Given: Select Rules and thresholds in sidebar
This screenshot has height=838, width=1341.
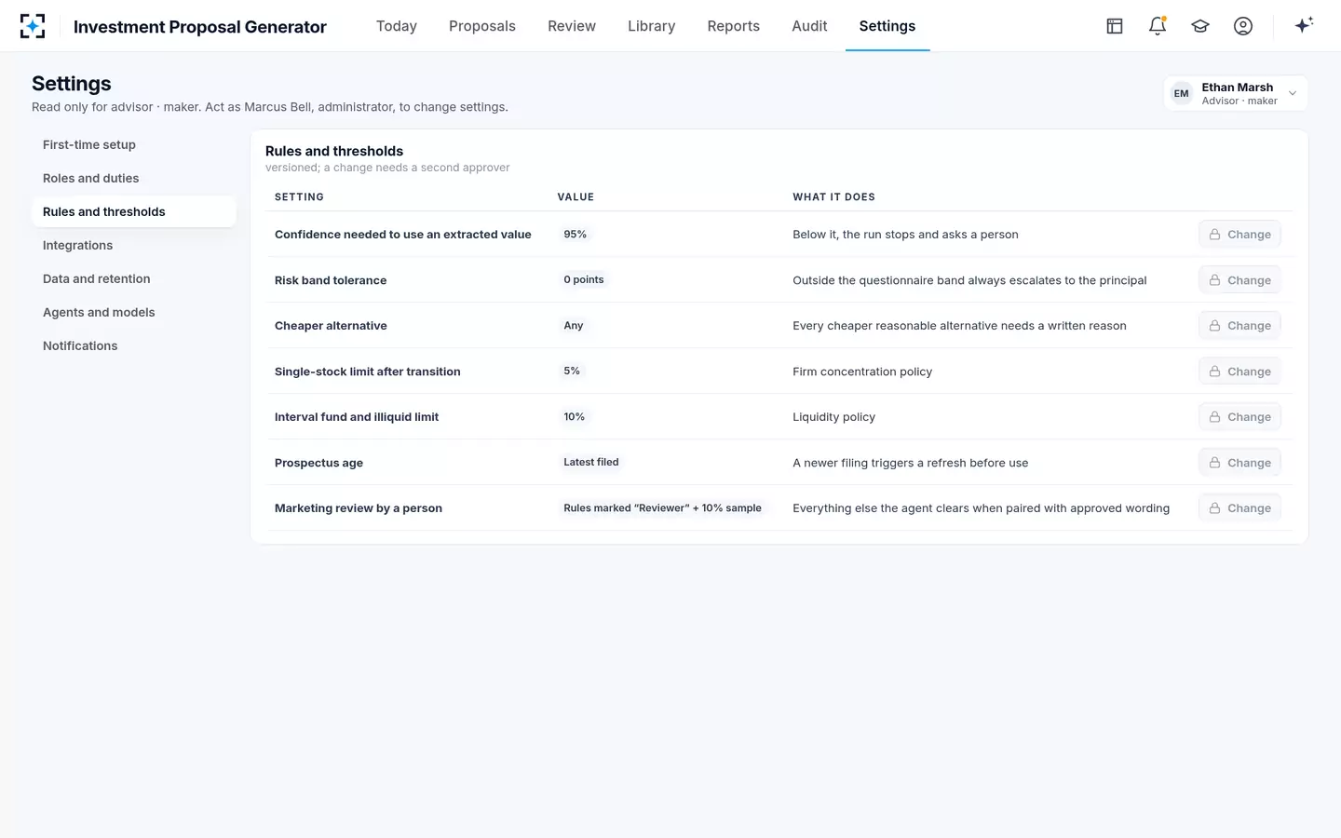Looking at the screenshot, I should coord(134,211).
